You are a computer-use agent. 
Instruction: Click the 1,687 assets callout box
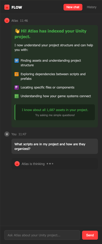(55, 112)
